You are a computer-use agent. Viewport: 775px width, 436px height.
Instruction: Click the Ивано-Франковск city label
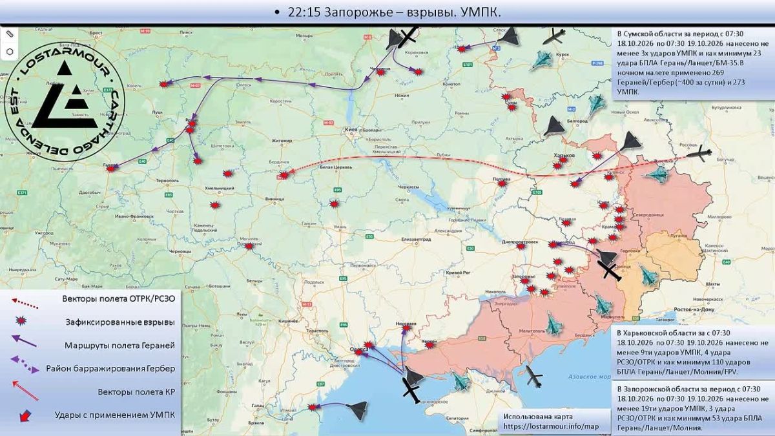(x=135, y=215)
